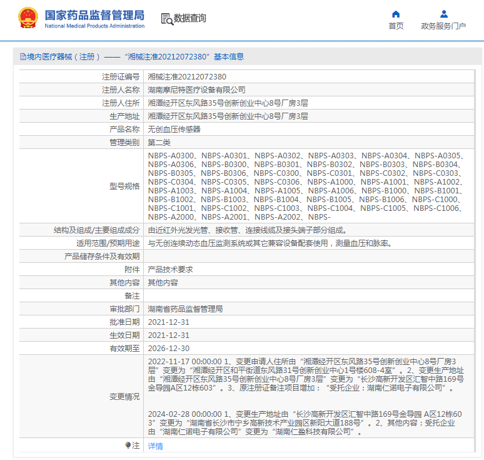The width and height of the screenshot is (484, 460).
Task: Click the 型号规格 model list cell
Action: [x=309, y=187]
